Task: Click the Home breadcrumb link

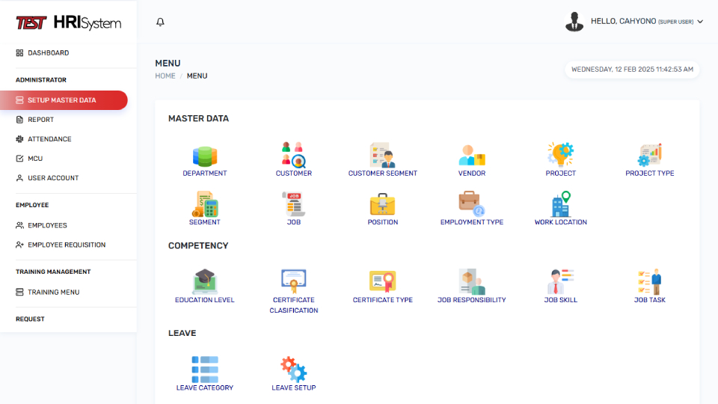Action: click(x=165, y=76)
